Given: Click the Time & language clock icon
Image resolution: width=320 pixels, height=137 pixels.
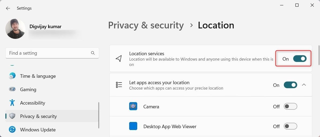Looking at the screenshot, I should (x=12, y=76).
